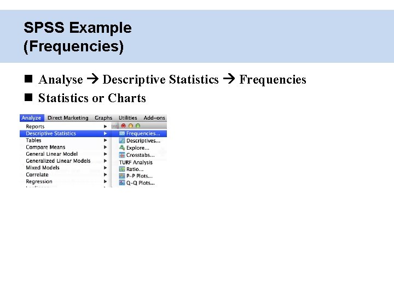Select Generalized Linear Models entry

[x=65, y=161]
